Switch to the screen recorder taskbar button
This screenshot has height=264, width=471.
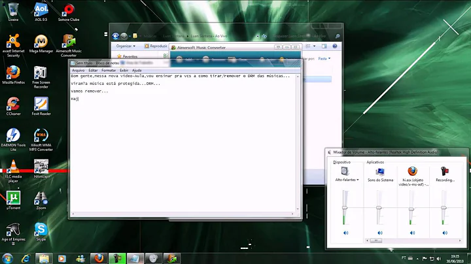(x=117, y=258)
